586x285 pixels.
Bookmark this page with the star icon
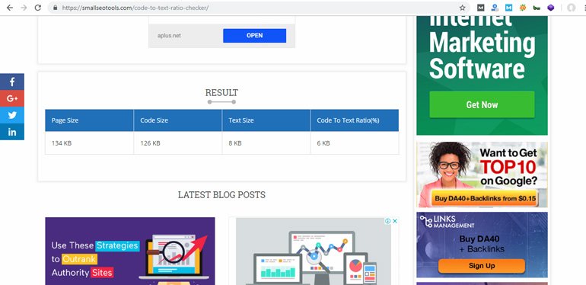coord(462,8)
